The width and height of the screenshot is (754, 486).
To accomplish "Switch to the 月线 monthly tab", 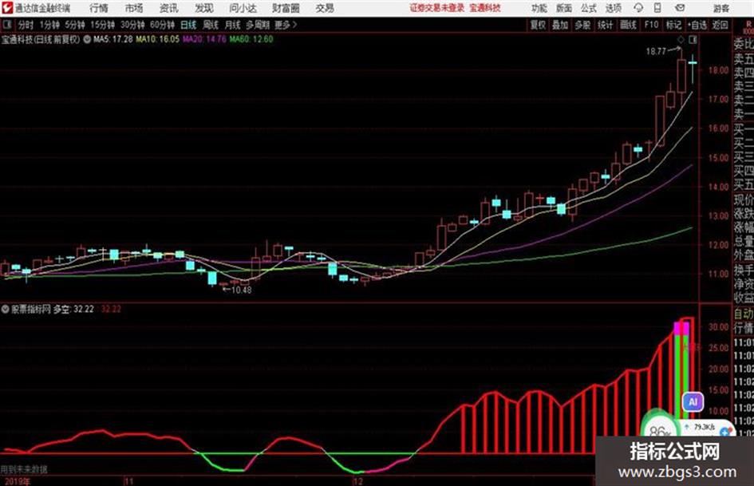I will [x=233, y=25].
